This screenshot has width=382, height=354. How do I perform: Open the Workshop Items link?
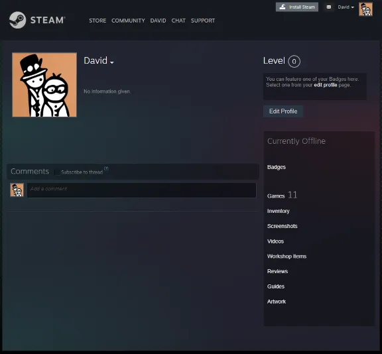[286, 257]
